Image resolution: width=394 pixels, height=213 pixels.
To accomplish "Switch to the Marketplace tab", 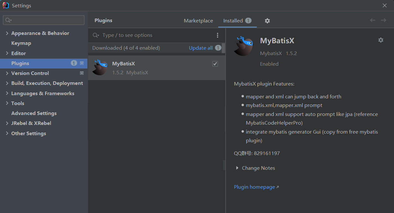I will tap(198, 21).
